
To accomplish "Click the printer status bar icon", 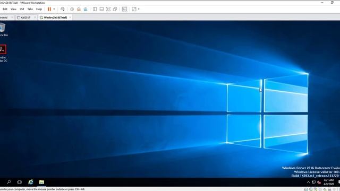I will click(x=329, y=189).
